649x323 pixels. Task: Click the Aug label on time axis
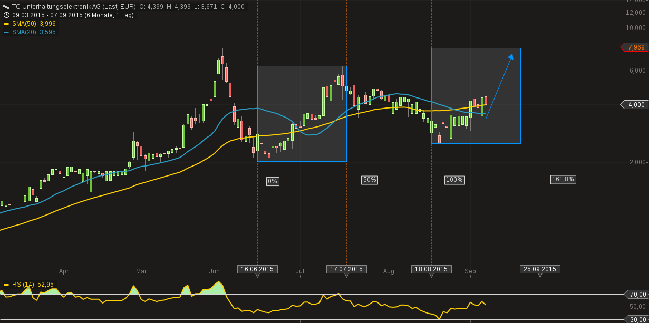coord(389,271)
